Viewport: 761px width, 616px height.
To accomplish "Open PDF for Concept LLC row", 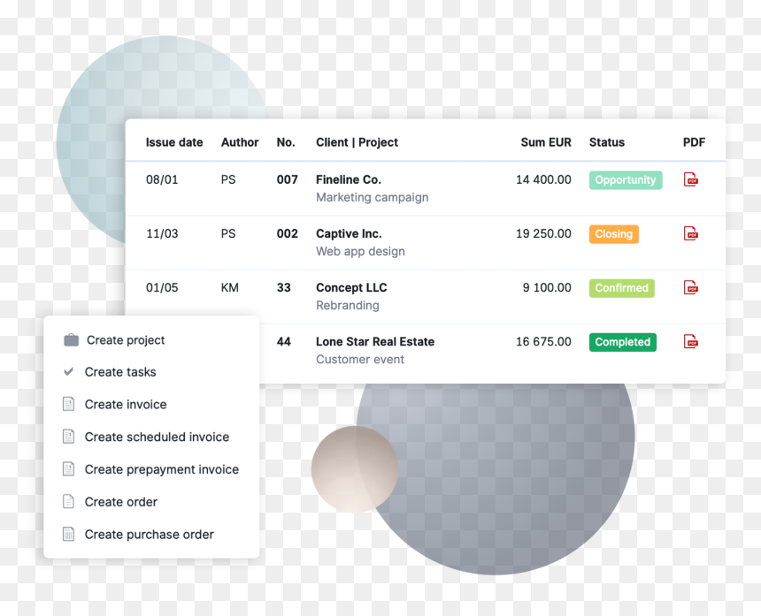I will point(690,288).
